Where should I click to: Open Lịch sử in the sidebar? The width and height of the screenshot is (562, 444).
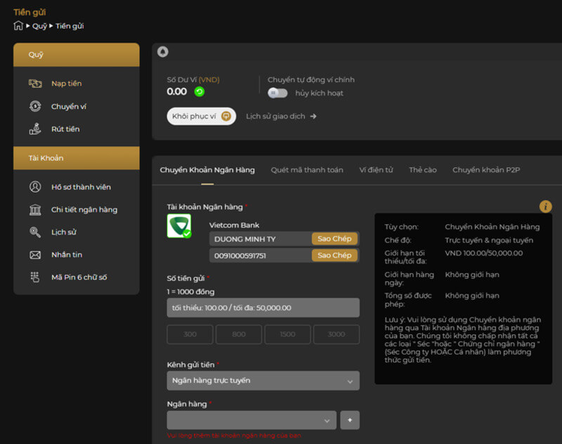click(x=63, y=233)
